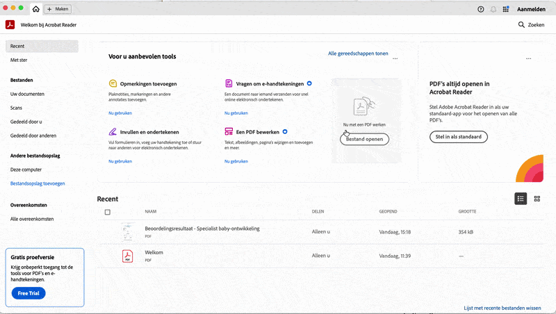Click Lijst met recente bestanden wissen
The image size is (556, 314).
[x=502, y=308]
